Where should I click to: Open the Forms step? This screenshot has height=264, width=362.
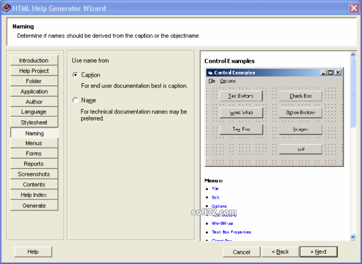click(34, 153)
